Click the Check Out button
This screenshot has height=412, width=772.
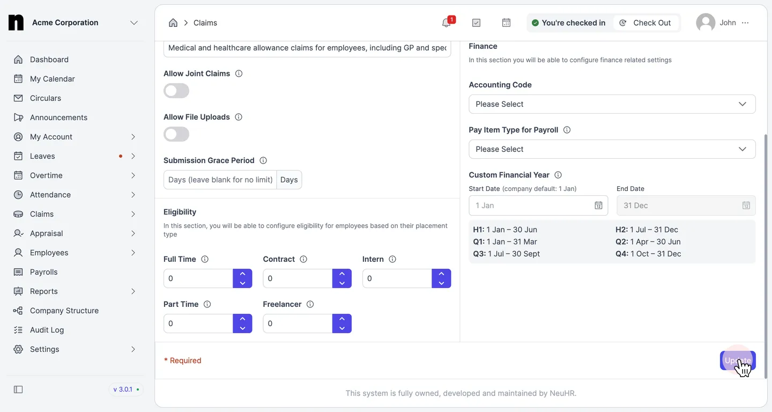click(x=646, y=23)
